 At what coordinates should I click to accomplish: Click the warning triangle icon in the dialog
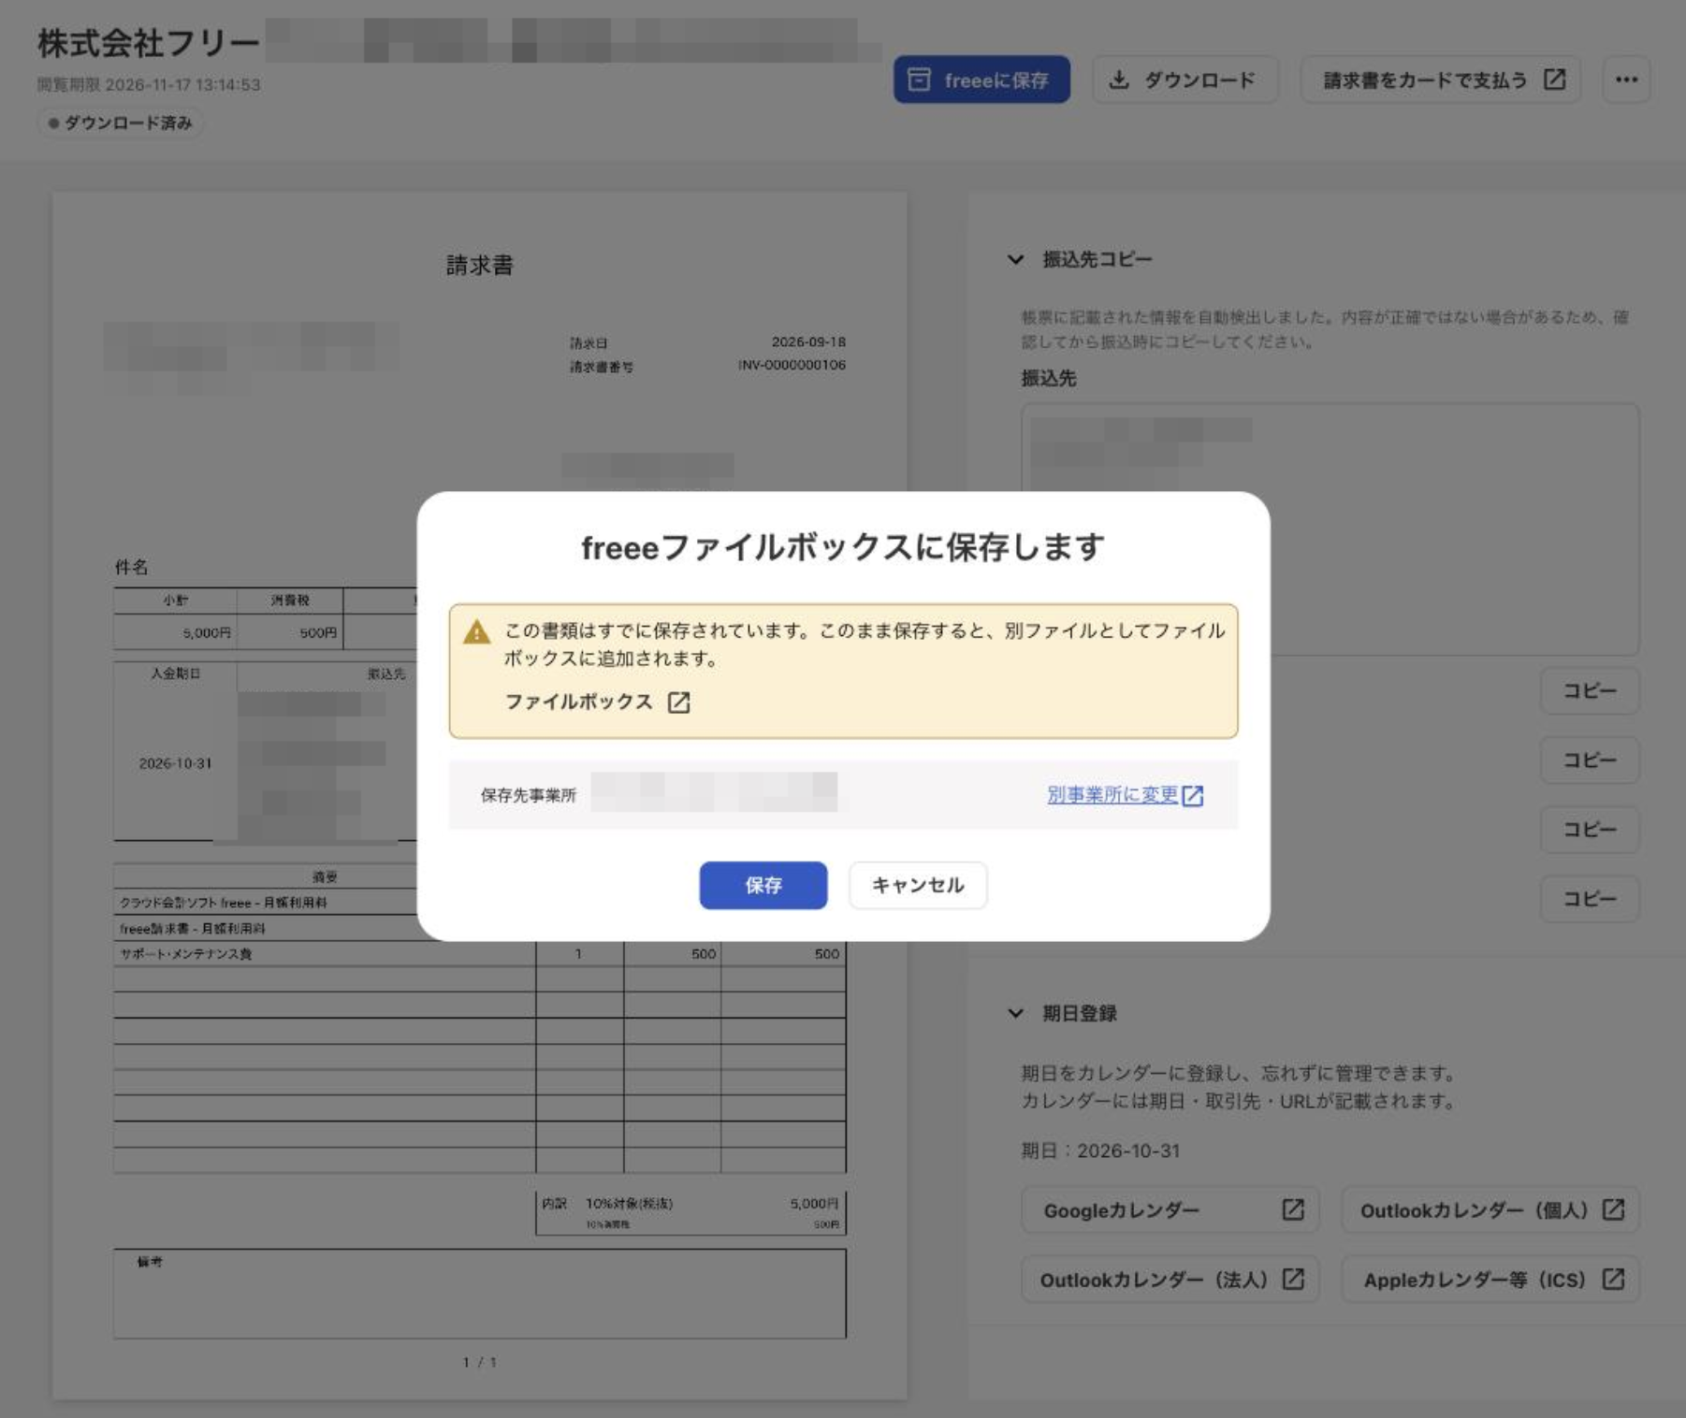pos(477,632)
